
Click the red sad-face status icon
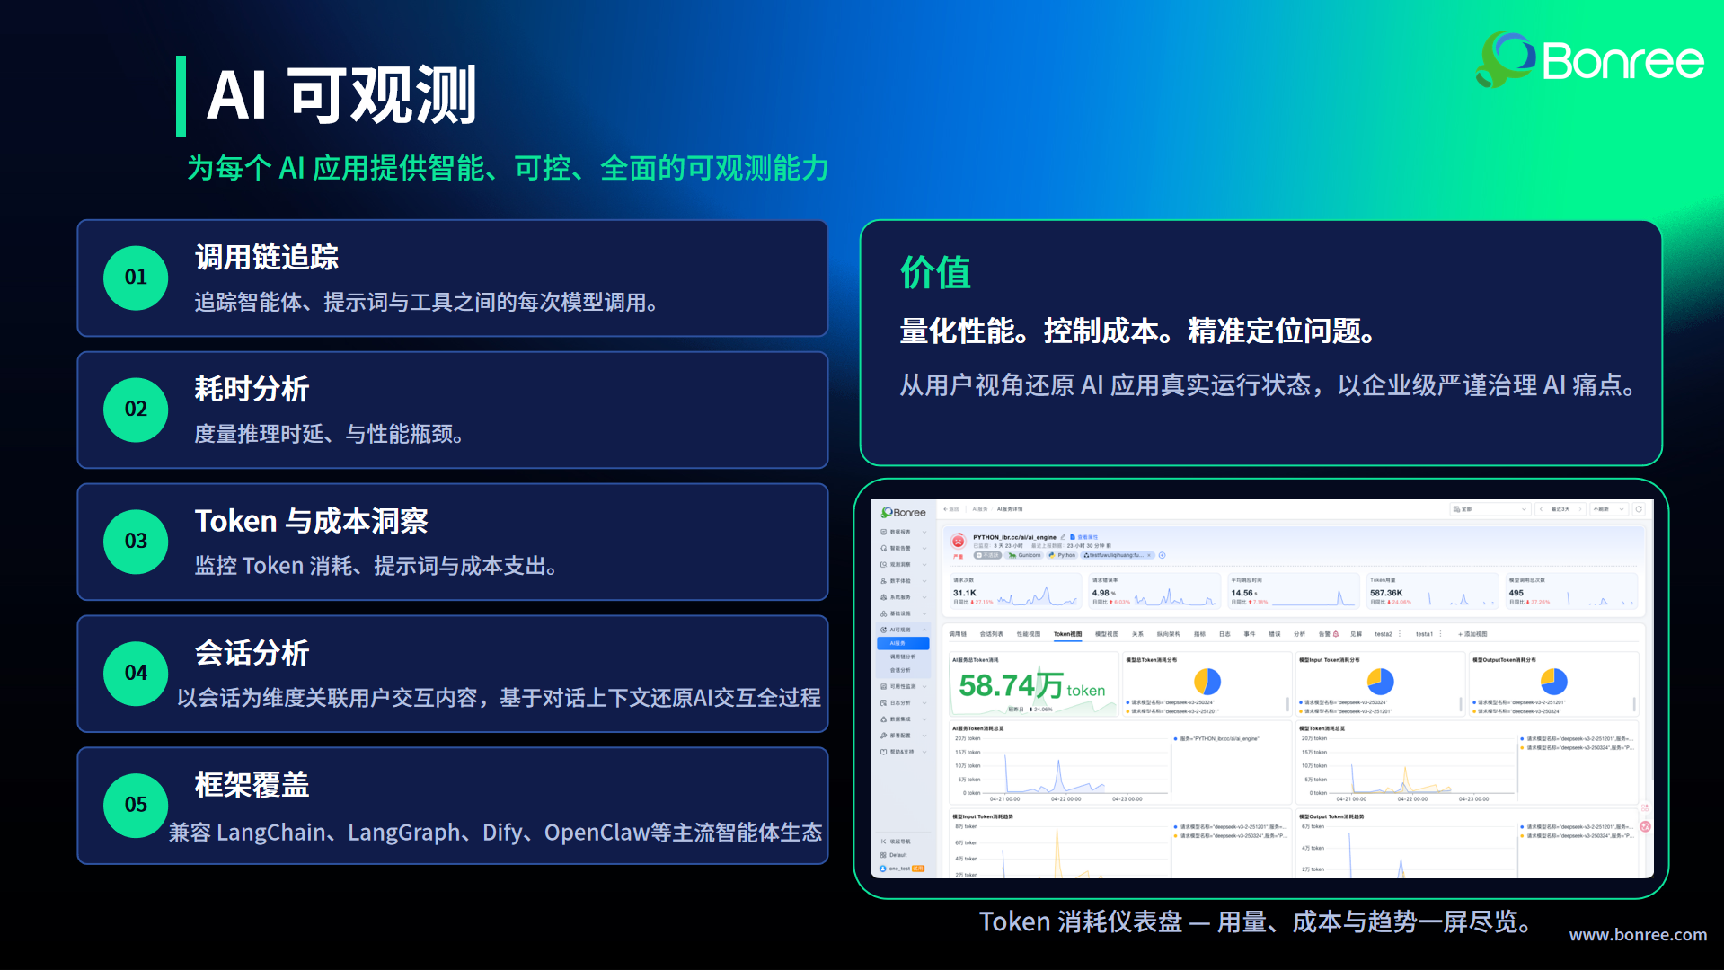pos(958,541)
